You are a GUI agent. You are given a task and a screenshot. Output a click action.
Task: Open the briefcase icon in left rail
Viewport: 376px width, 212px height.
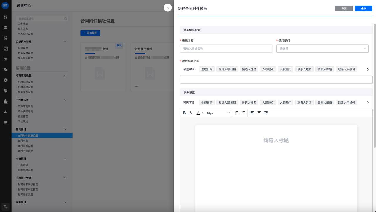6,27
